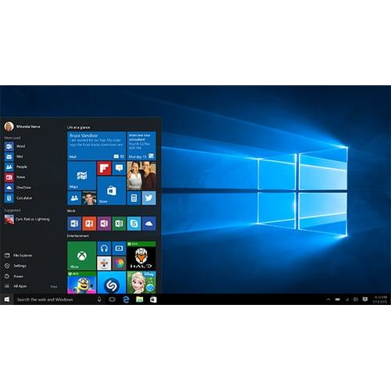
Task: Launch Word tile in Work group
Action: [74, 224]
